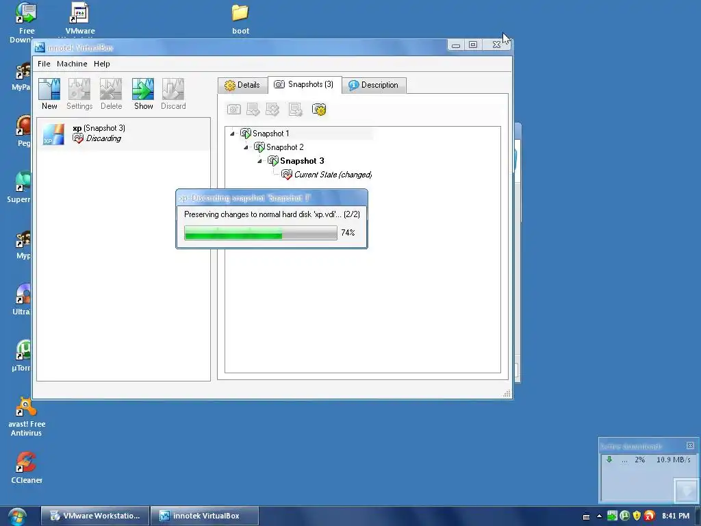Image resolution: width=701 pixels, height=526 pixels.
Task: Click Show Snapshot Details gear-camera icon
Action: point(319,109)
